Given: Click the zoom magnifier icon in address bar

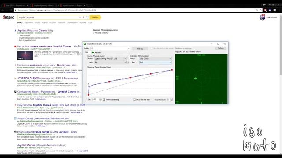Looking at the screenshot, I should pos(257,11).
